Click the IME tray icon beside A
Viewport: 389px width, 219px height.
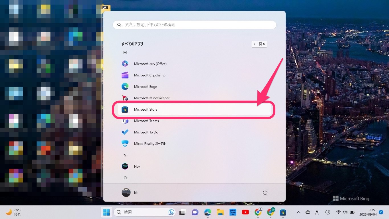(x=327, y=212)
